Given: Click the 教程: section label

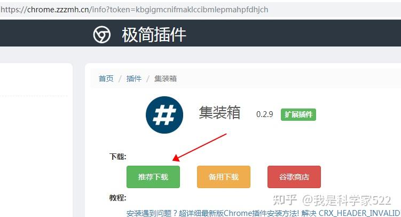Looking at the screenshot, I should (x=118, y=198).
